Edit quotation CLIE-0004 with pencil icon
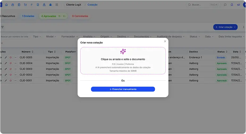The height and width of the screenshot is (134, 246). coord(6,63)
